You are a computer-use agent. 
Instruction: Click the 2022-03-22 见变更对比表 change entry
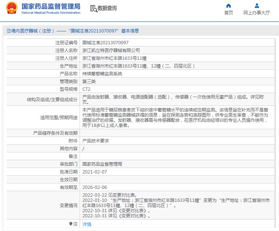coord(109,195)
